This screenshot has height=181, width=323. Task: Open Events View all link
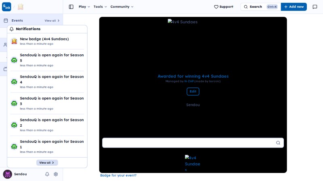pyautogui.click(x=52, y=21)
